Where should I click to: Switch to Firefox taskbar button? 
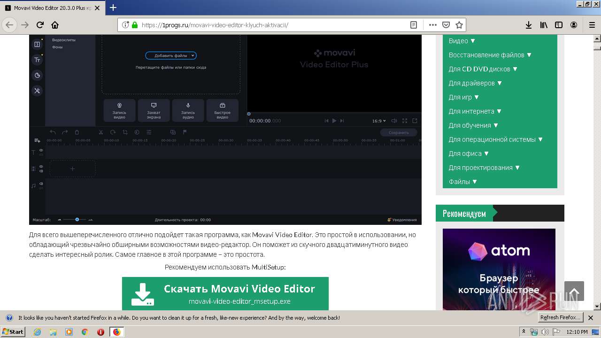(x=116, y=332)
